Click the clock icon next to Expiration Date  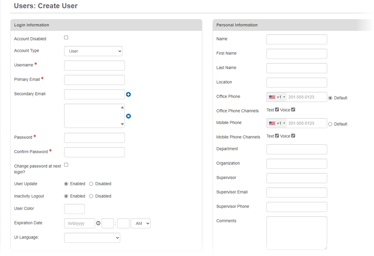[x=98, y=223]
